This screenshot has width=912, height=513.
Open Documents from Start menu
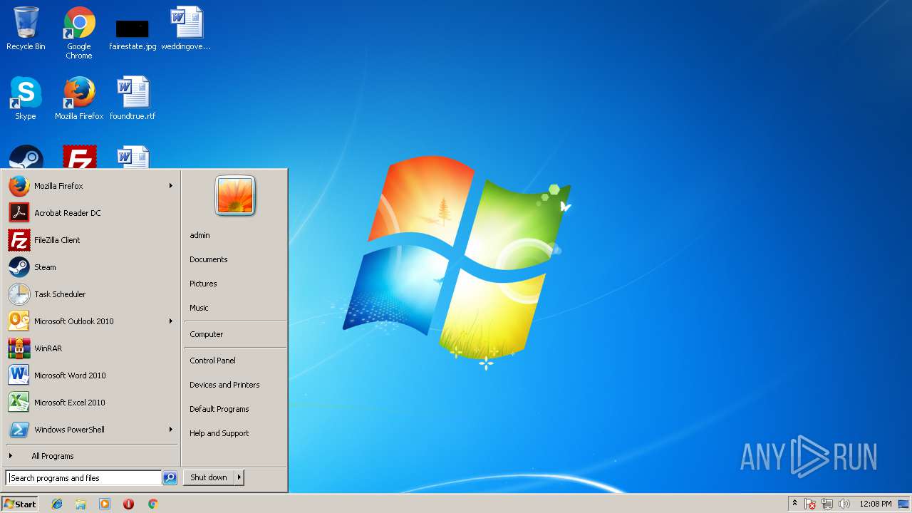coord(235,259)
